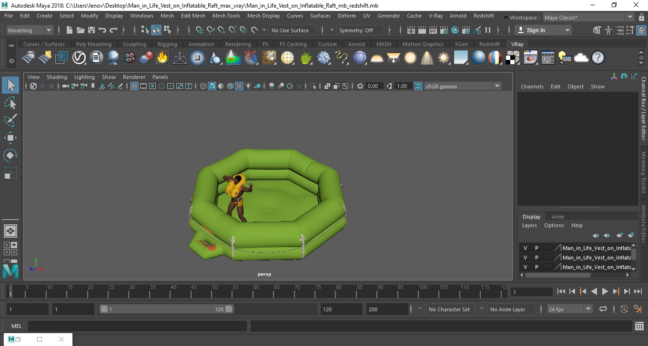Open the viewport Shading menu

point(57,77)
